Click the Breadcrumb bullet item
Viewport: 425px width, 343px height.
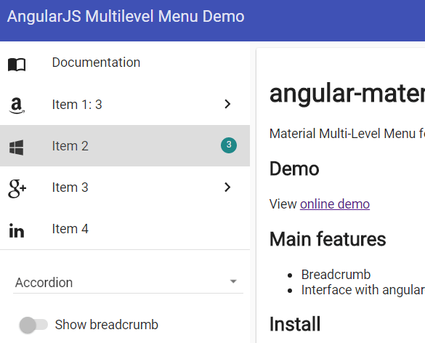pyautogui.click(x=336, y=275)
